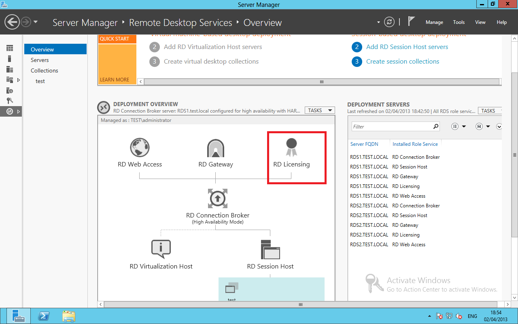Click the save query disk icon
Image resolution: width=518 pixels, height=324 pixels.
point(479,126)
